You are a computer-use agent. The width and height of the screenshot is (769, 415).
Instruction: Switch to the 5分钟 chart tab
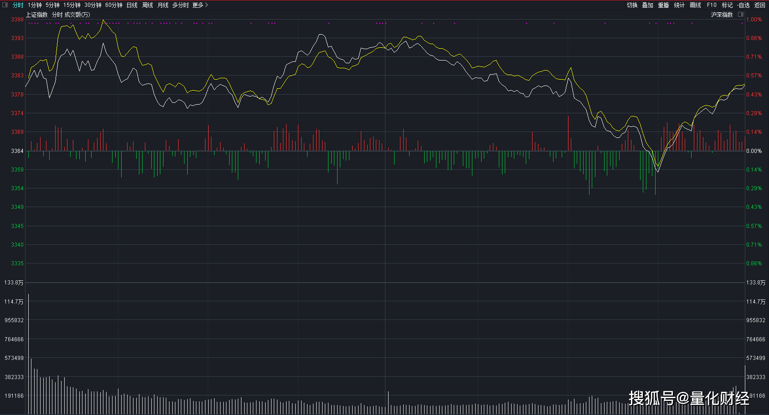click(x=52, y=5)
